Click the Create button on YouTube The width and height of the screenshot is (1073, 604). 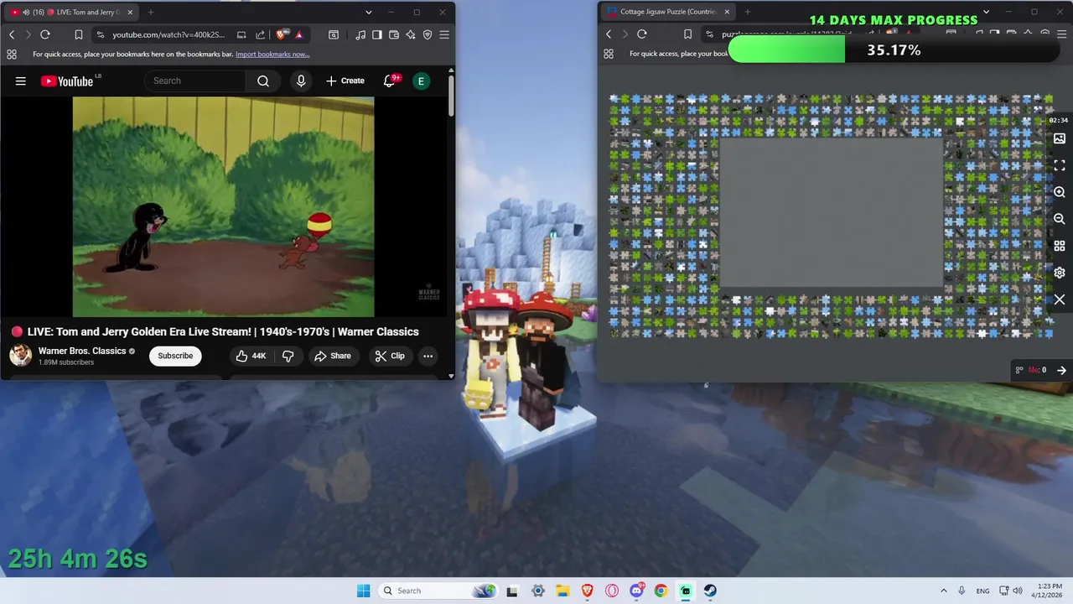tap(345, 81)
